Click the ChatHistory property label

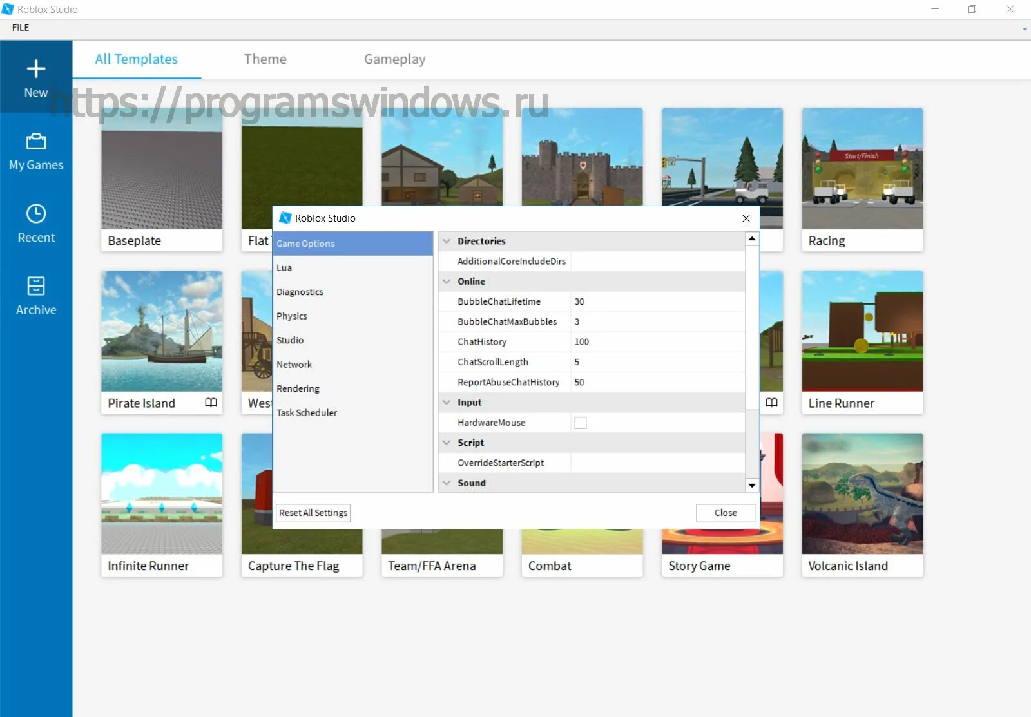pos(482,342)
